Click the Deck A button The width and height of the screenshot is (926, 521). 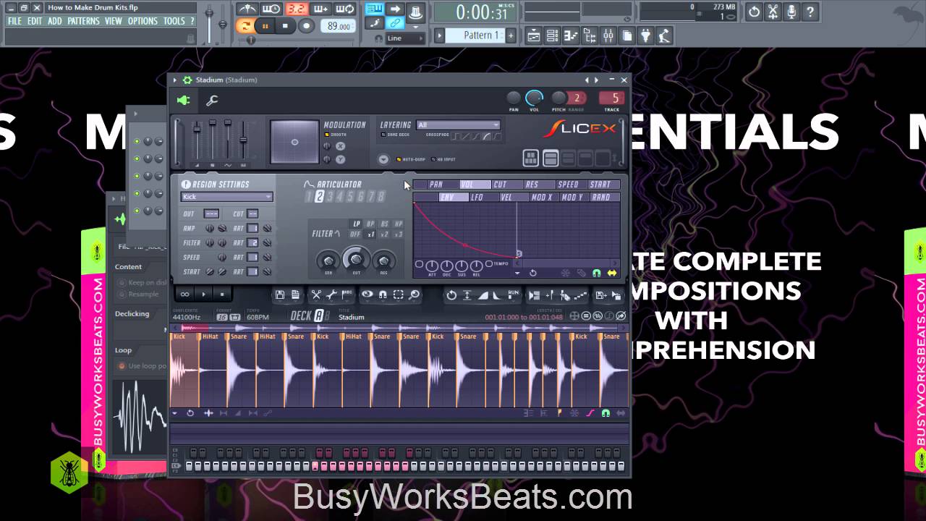318,316
